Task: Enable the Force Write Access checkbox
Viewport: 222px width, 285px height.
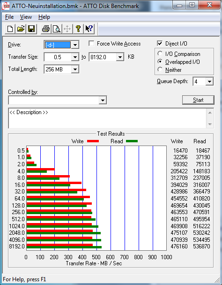Action: point(91,44)
